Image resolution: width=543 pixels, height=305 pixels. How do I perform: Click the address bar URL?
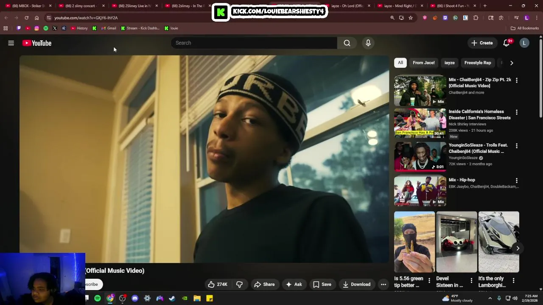click(x=86, y=18)
